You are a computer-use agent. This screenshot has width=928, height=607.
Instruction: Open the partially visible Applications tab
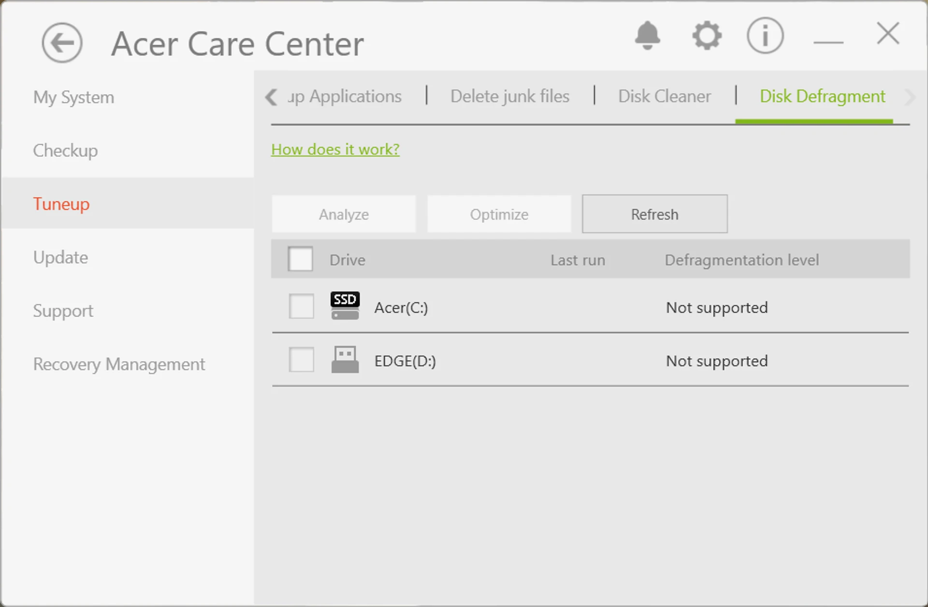[x=344, y=96]
